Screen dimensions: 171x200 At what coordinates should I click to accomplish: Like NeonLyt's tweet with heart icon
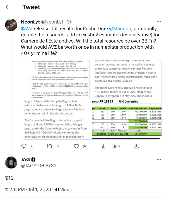(x=76, y=146)
